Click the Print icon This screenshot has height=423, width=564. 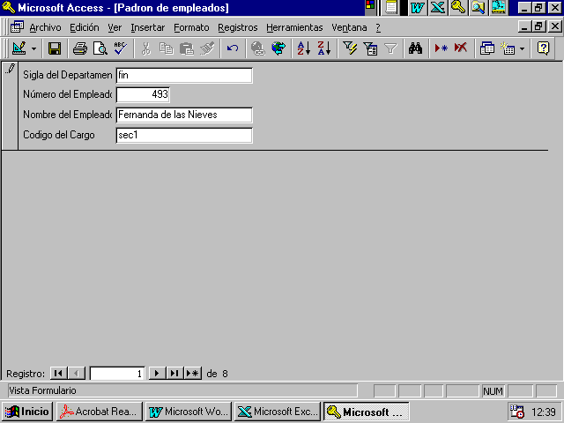click(x=80, y=48)
